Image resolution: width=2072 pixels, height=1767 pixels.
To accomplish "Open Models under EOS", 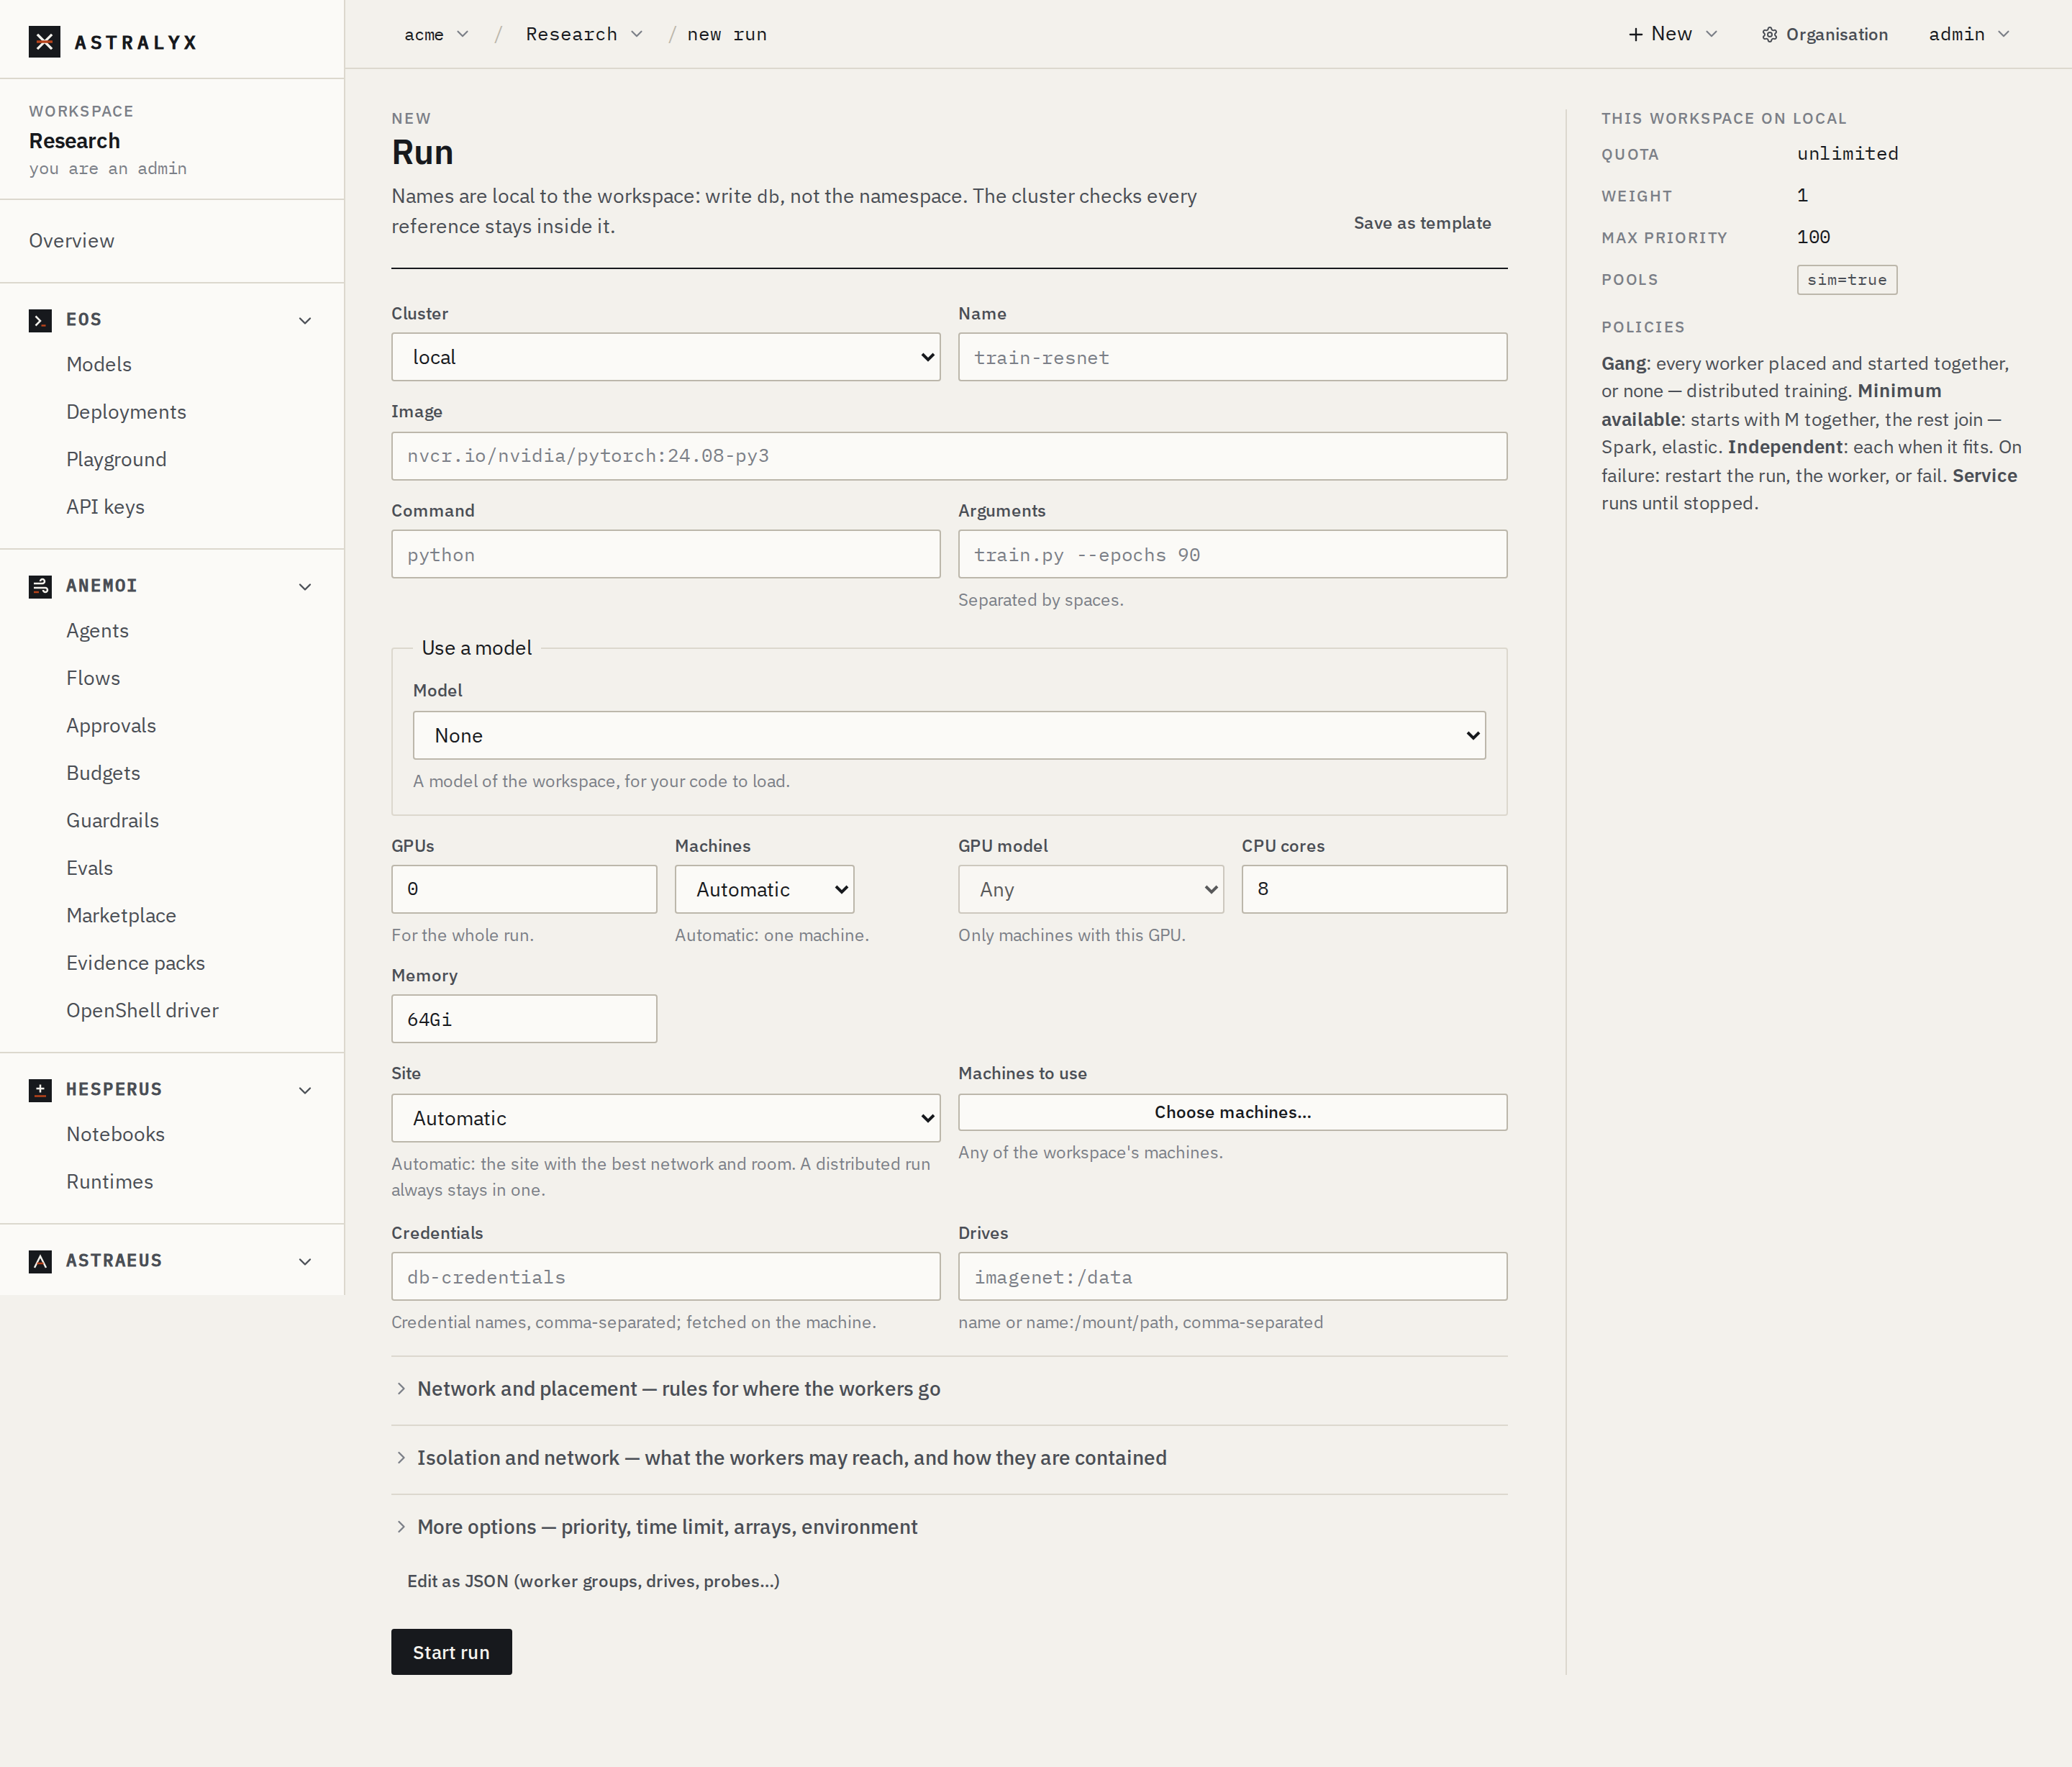I will (x=99, y=365).
